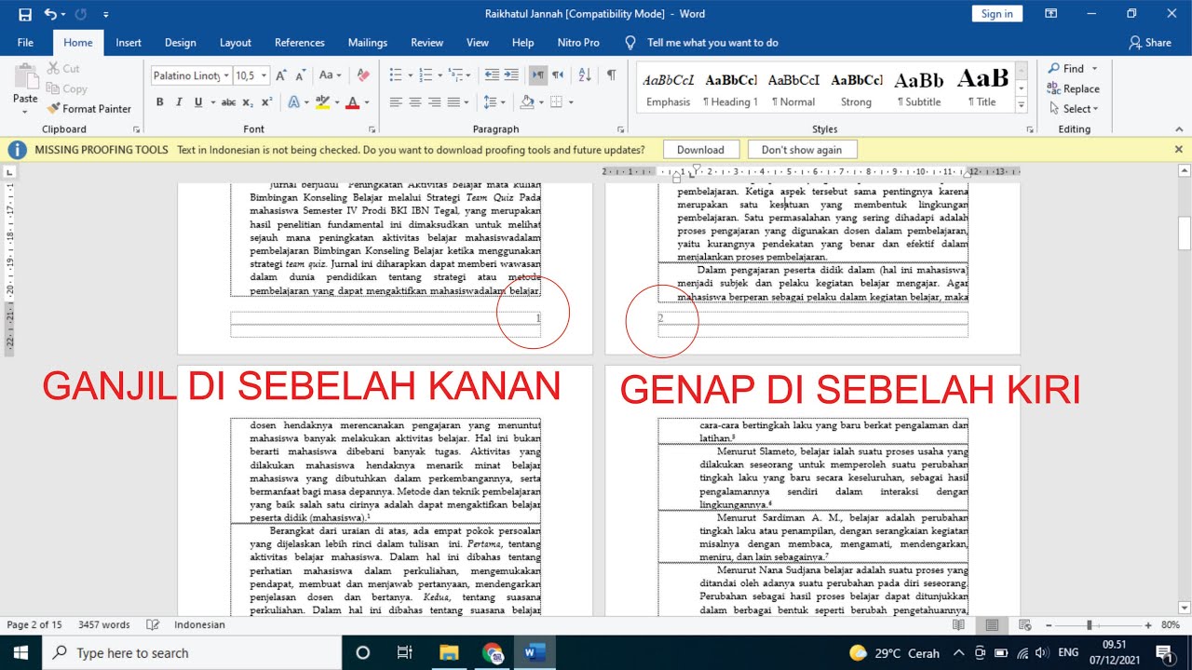Apply superscript formatting

[266, 102]
